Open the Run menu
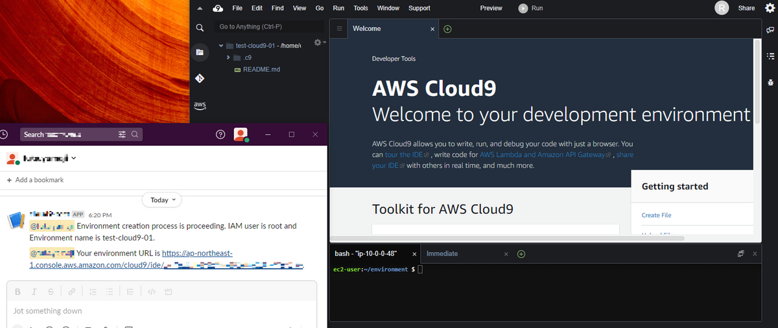778x328 pixels. click(338, 8)
